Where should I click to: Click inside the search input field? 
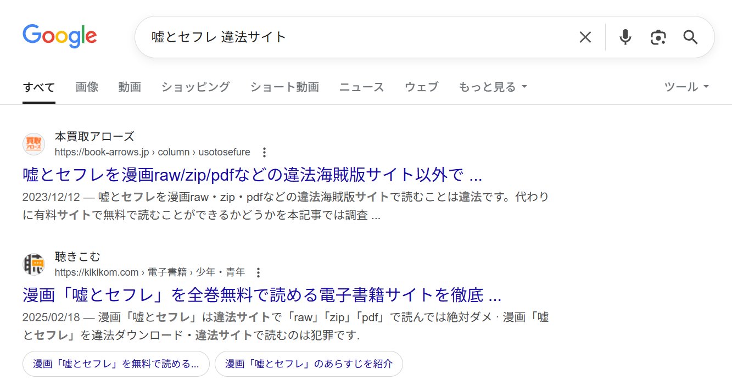click(329, 37)
